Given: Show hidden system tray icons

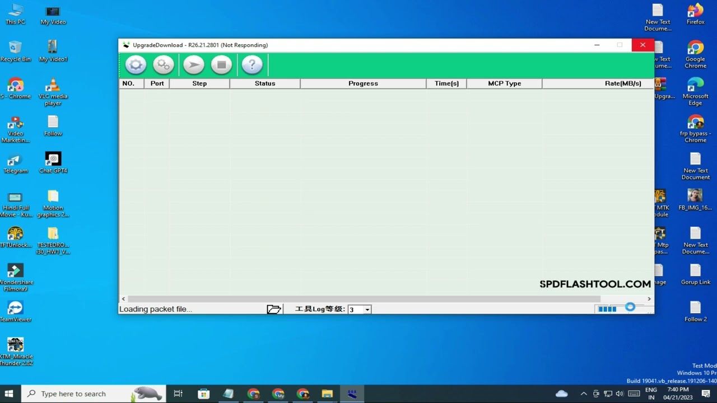Looking at the screenshot, I should point(584,394).
